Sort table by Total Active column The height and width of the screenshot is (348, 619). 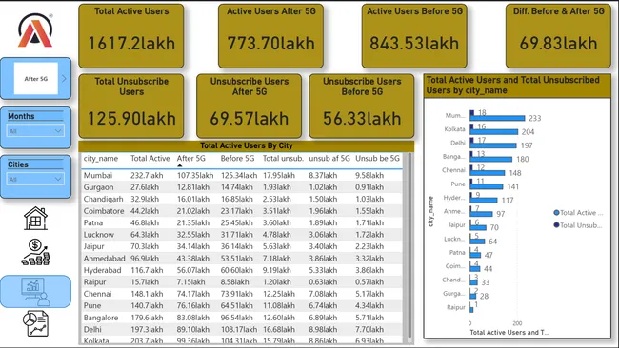[150, 159]
